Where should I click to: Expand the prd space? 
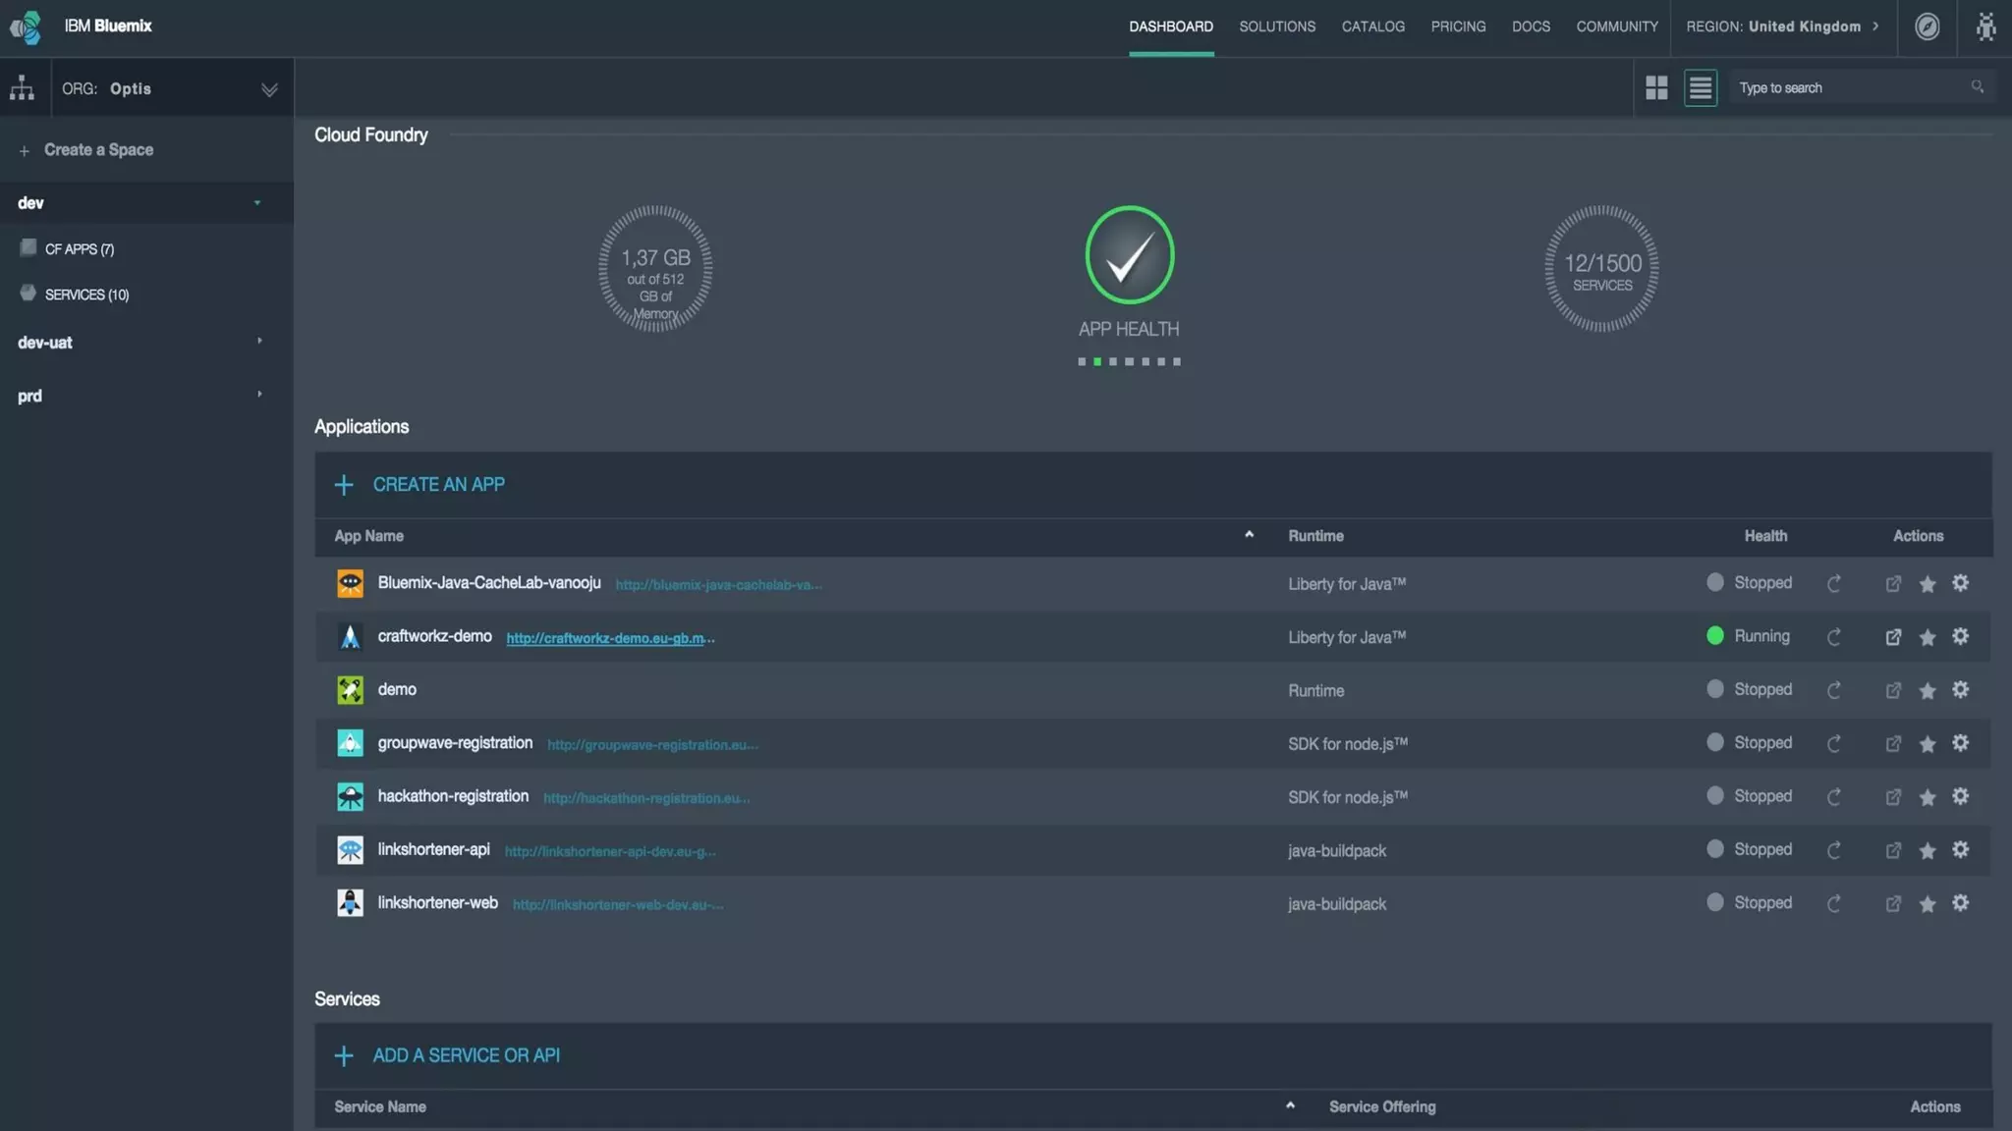click(259, 395)
